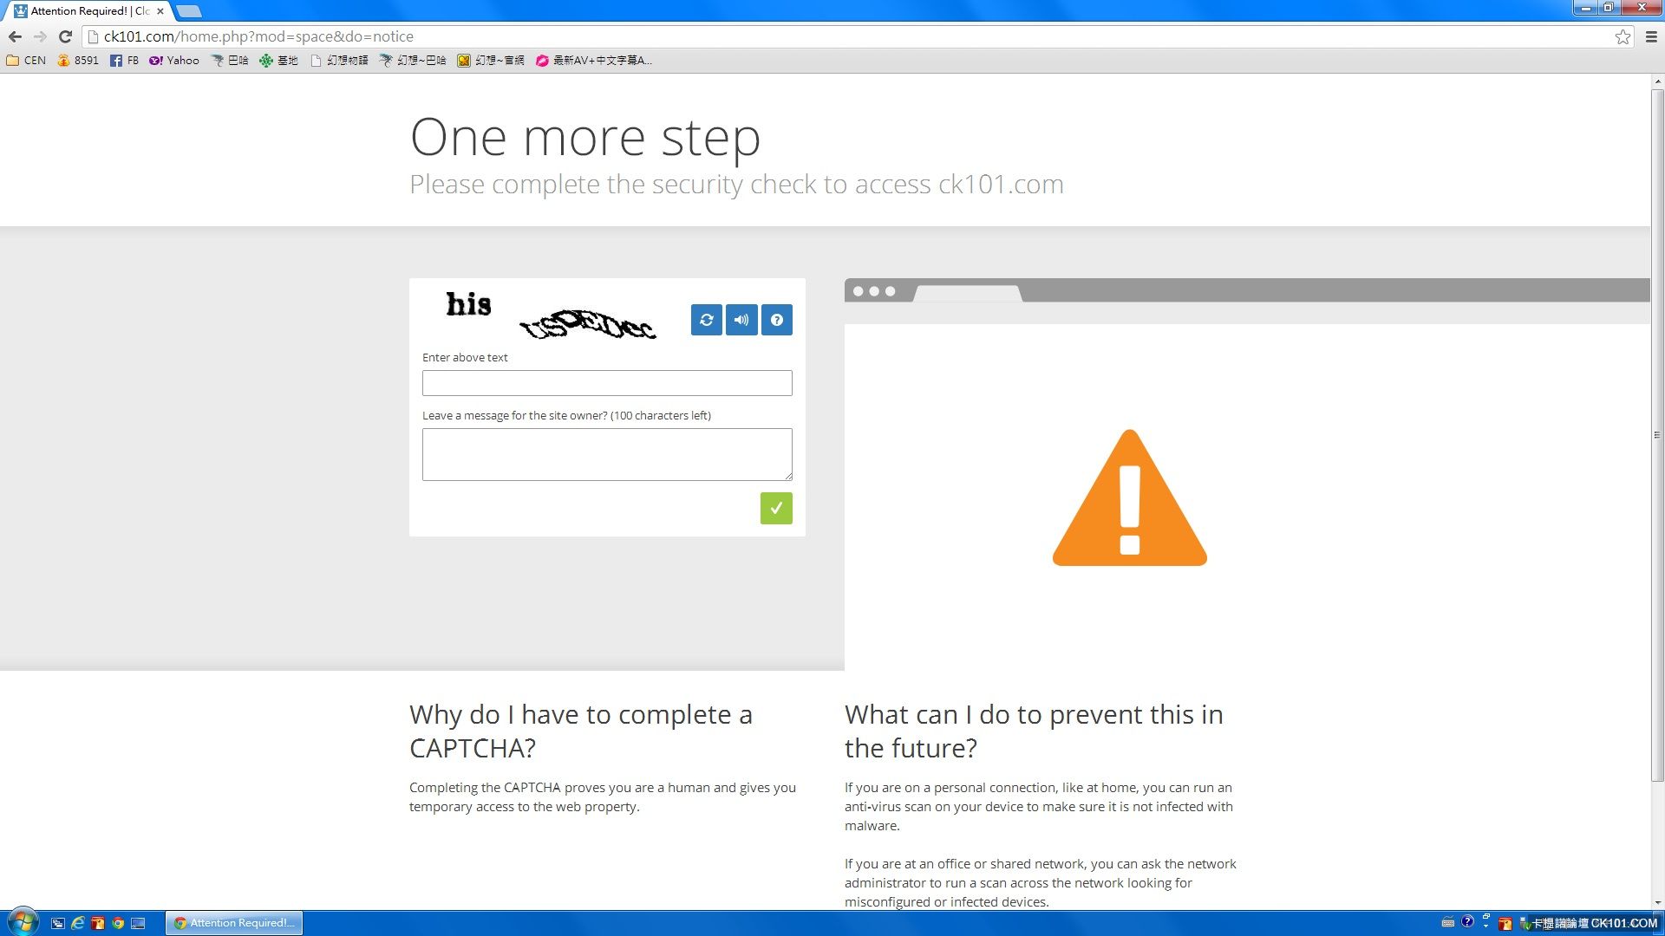This screenshot has width=1665, height=936.
Task: Click the back navigation arrow button
Action: coord(15,36)
